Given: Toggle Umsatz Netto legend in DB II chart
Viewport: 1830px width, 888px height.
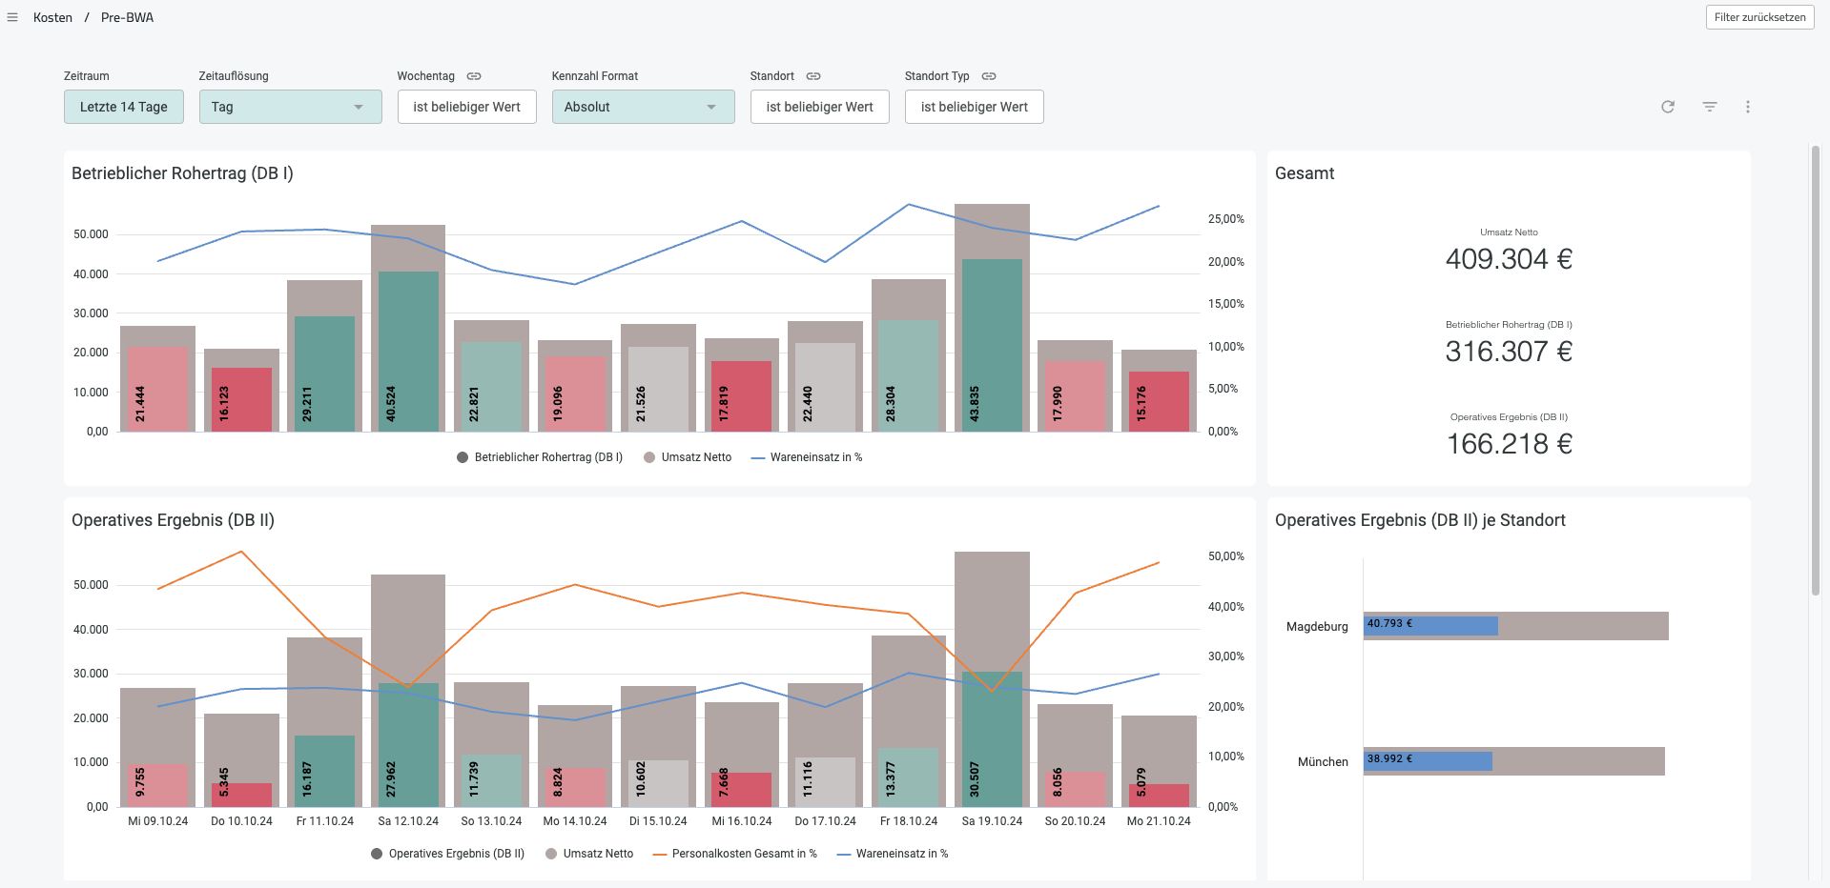Looking at the screenshot, I should (x=589, y=854).
